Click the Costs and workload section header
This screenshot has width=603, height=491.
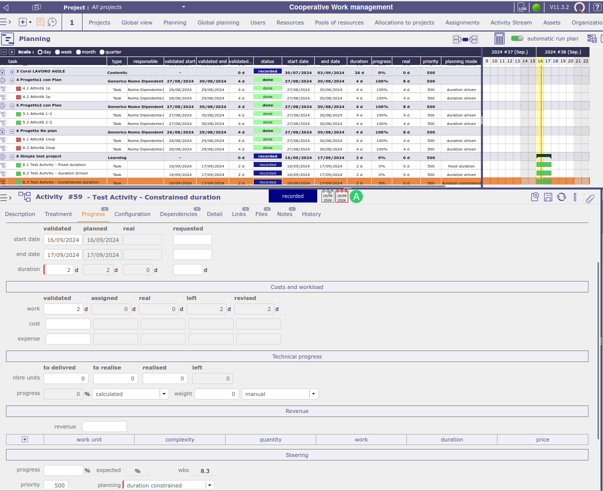[x=297, y=287]
